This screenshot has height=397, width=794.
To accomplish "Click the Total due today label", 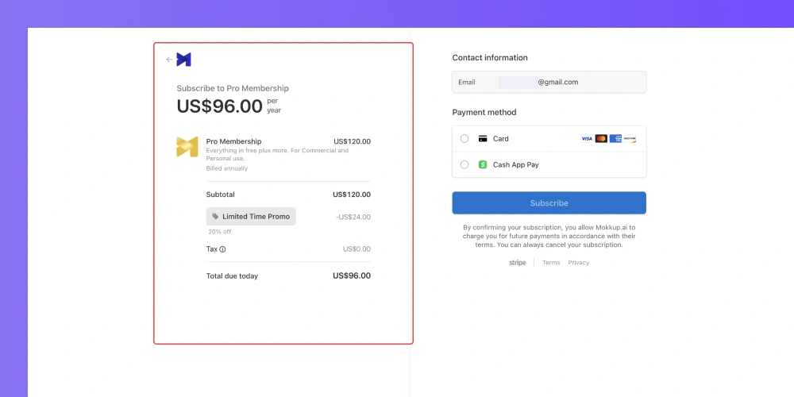I will pos(232,276).
